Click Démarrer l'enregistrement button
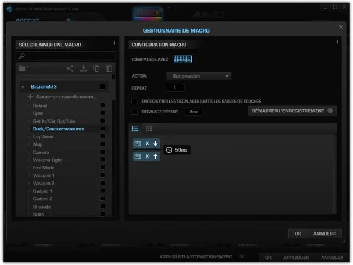Image resolution: width=353 pixels, height=265 pixels. (x=292, y=111)
